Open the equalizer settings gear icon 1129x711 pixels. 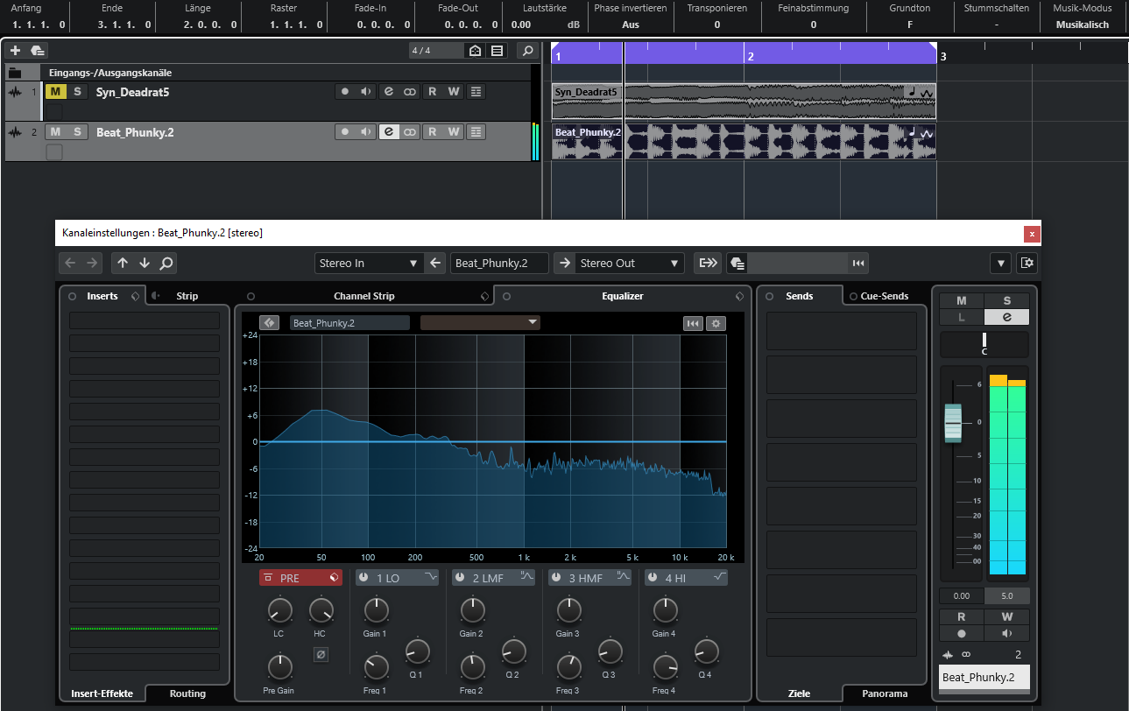pos(716,323)
